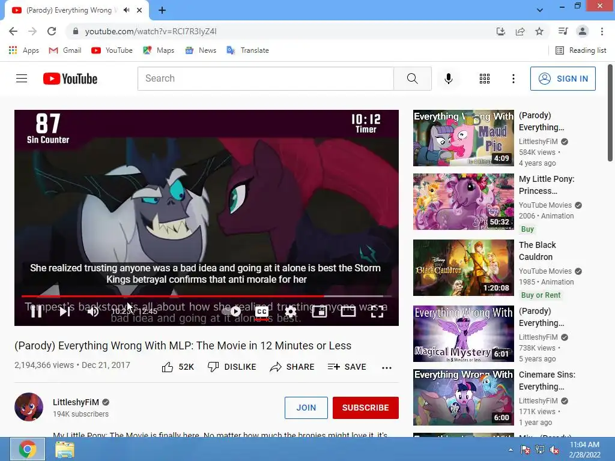Open YouTube settings three-dot menu

coord(513,79)
